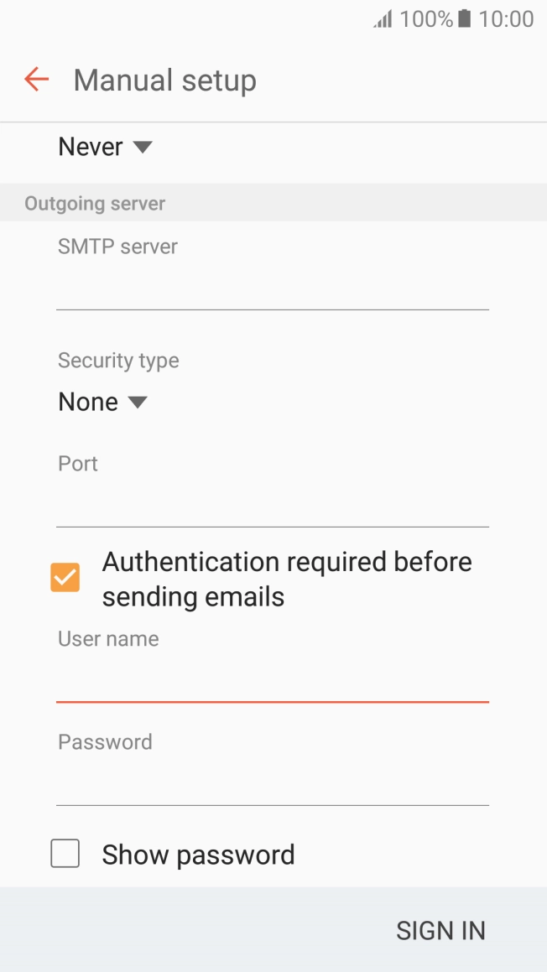Click the Outgoing server section header
Image resolution: width=547 pixels, height=972 pixels.
click(95, 203)
